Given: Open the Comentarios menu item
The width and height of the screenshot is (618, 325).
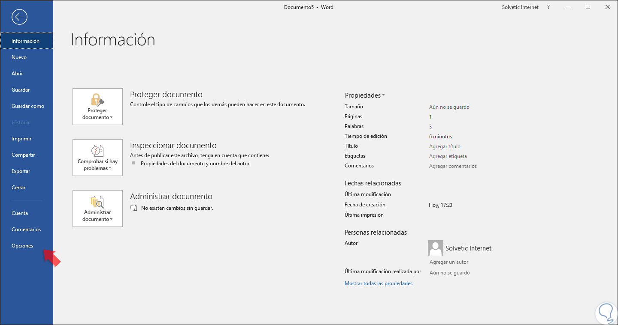Looking at the screenshot, I should coord(27,230).
